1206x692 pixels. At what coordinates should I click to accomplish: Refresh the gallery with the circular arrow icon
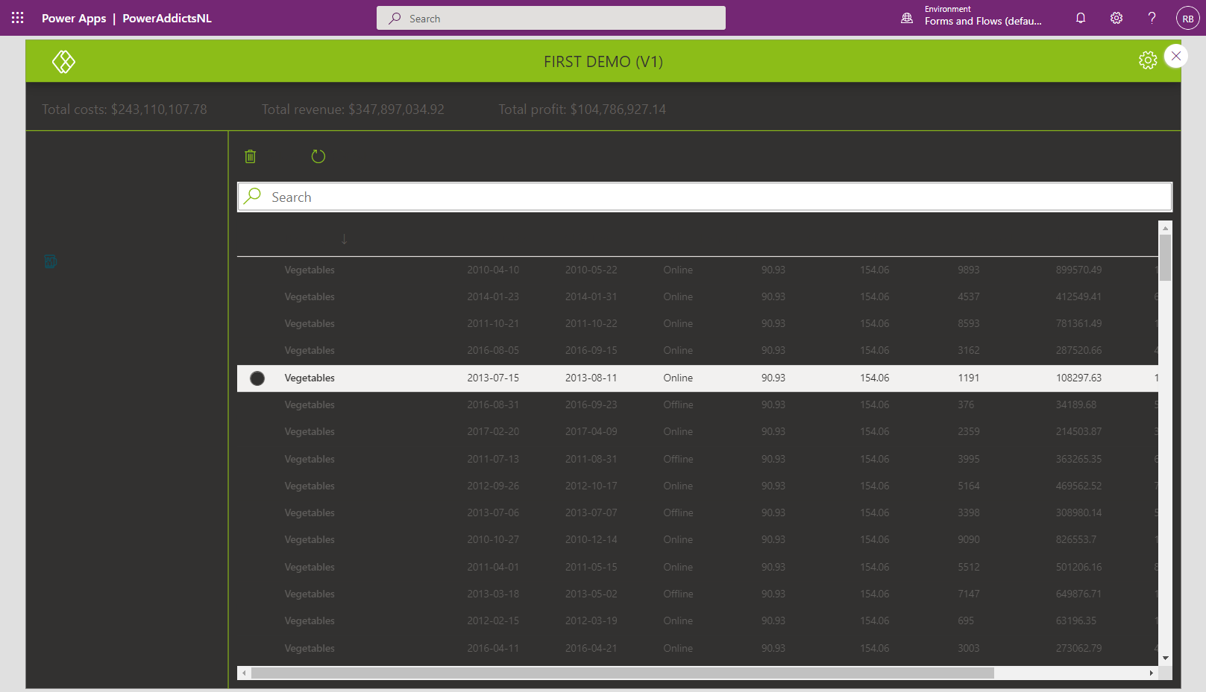pyautogui.click(x=318, y=156)
